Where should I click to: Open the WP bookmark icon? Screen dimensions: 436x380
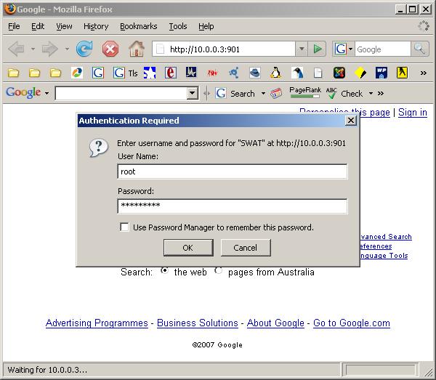click(x=381, y=73)
